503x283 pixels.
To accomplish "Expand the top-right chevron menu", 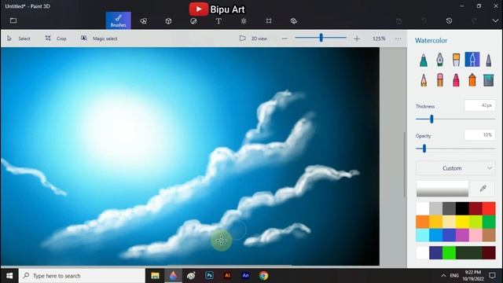I will click(x=495, y=20).
